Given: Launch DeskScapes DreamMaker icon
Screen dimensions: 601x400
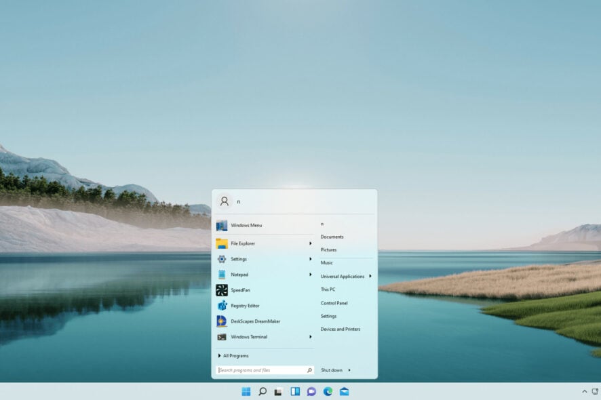Looking at the screenshot, I should [222, 321].
